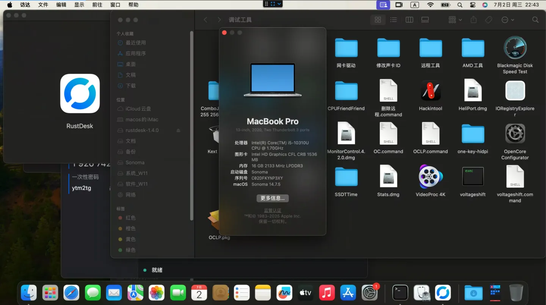Switch Finder to list view

pos(394,20)
